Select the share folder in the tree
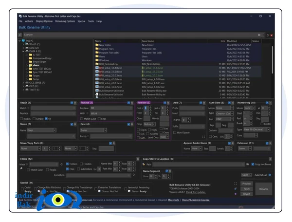 click(x=36, y=65)
